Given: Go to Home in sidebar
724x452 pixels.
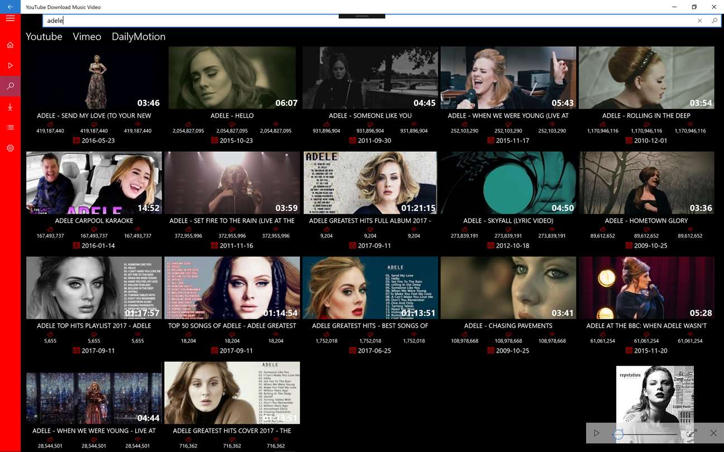Looking at the screenshot, I should pyautogui.click(x=10, y=45).
